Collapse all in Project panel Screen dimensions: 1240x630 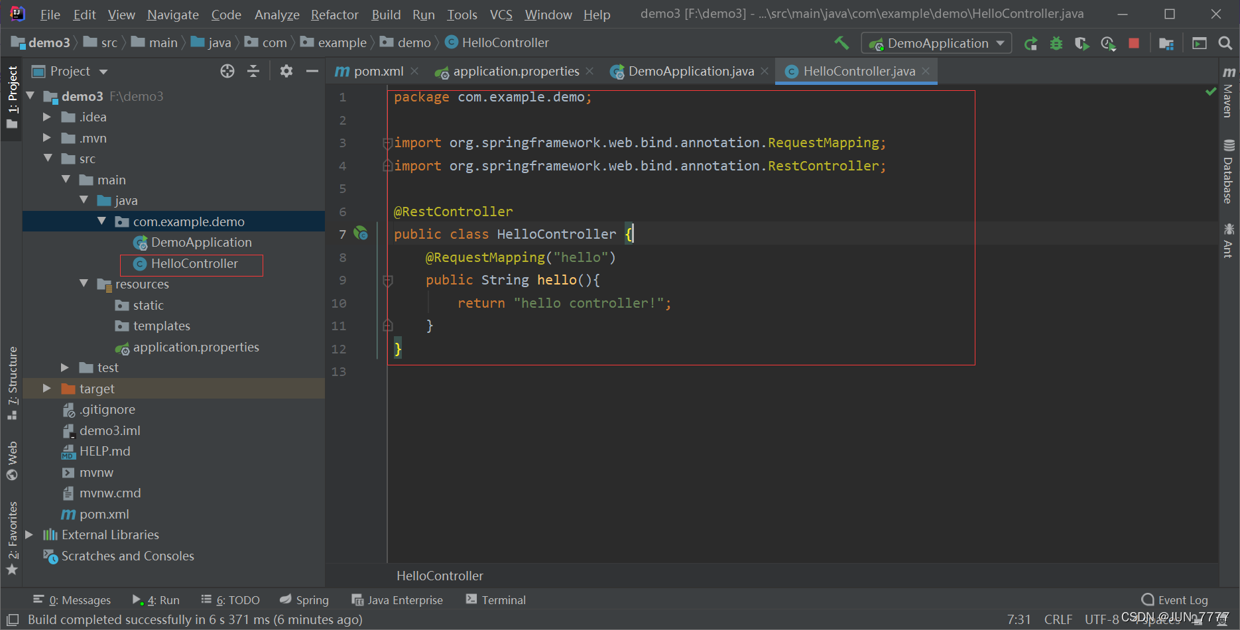(x=253, y=71)
